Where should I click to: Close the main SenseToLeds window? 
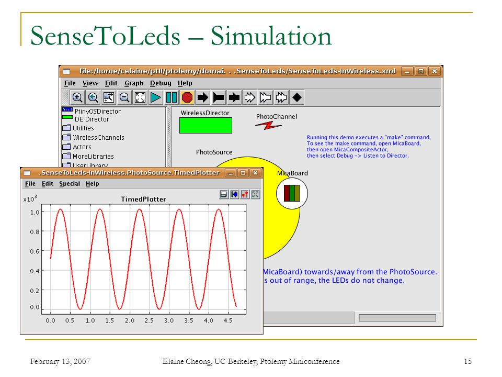pyautogui.click(x=435, y=71)
